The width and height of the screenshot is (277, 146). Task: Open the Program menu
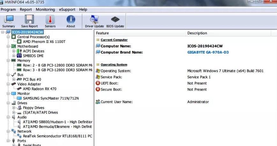[8, 10]
